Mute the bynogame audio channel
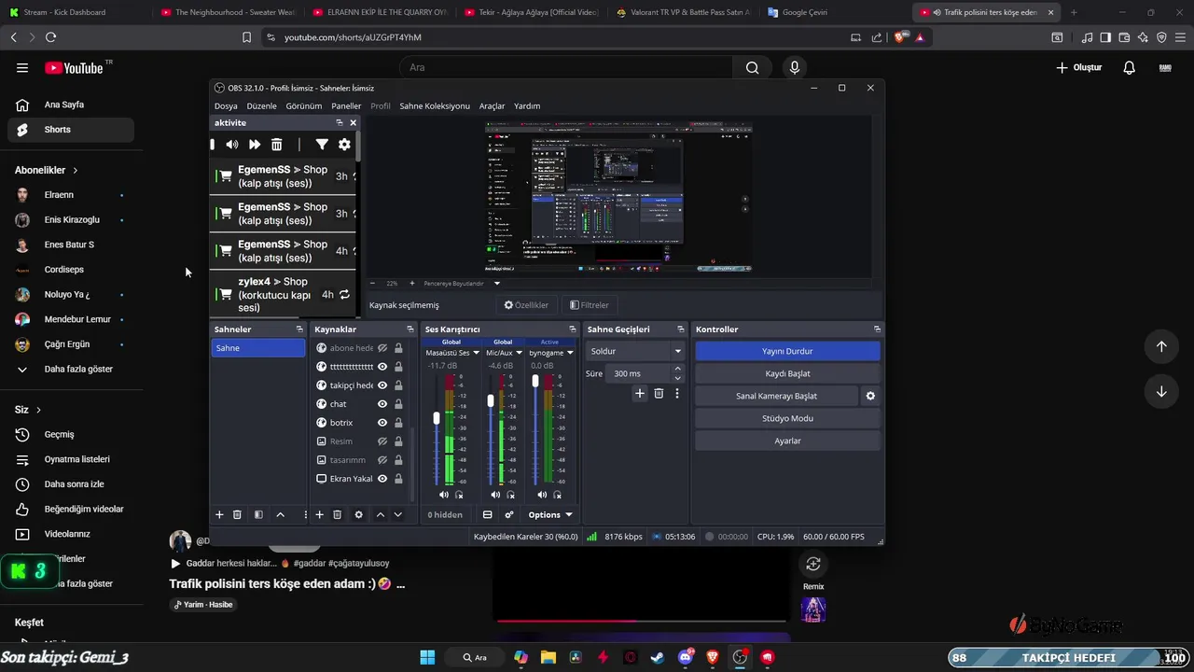Screen dimensions: 1194x672 (x=543, y=495)
